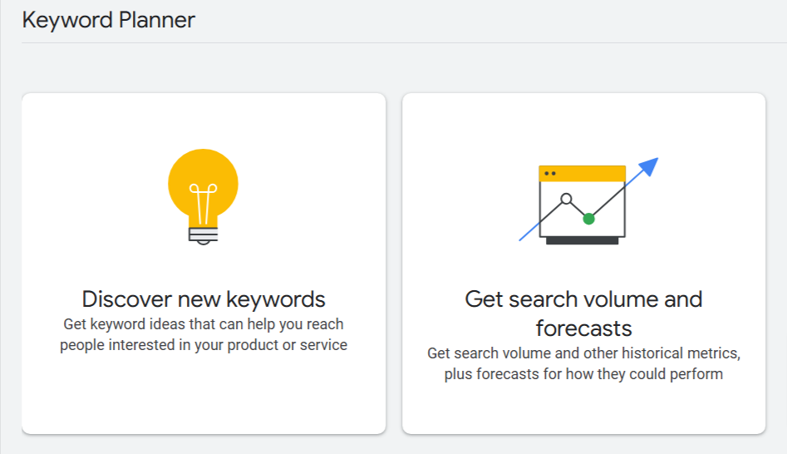
Task: Click blank area below the forecasts card description
Action: pos(583,409)
